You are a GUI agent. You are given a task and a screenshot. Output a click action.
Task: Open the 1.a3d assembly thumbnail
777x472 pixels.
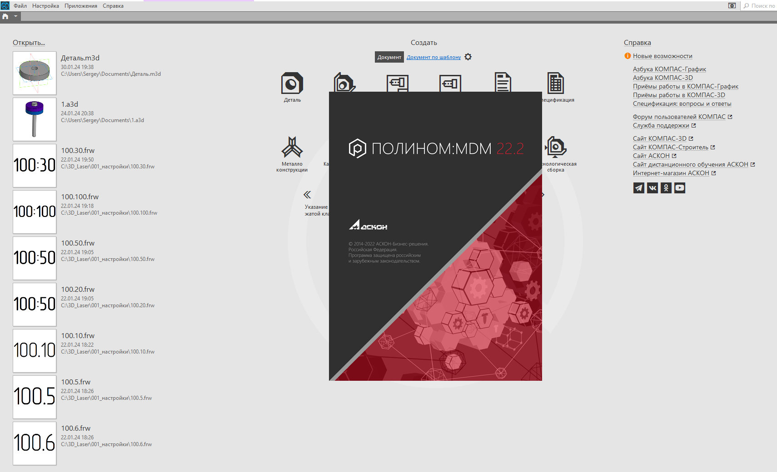pos(35,119)
